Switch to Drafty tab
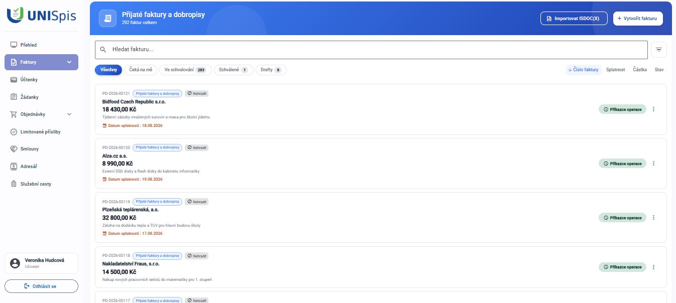This screenshot has width=676, height=303. (271, 70)
